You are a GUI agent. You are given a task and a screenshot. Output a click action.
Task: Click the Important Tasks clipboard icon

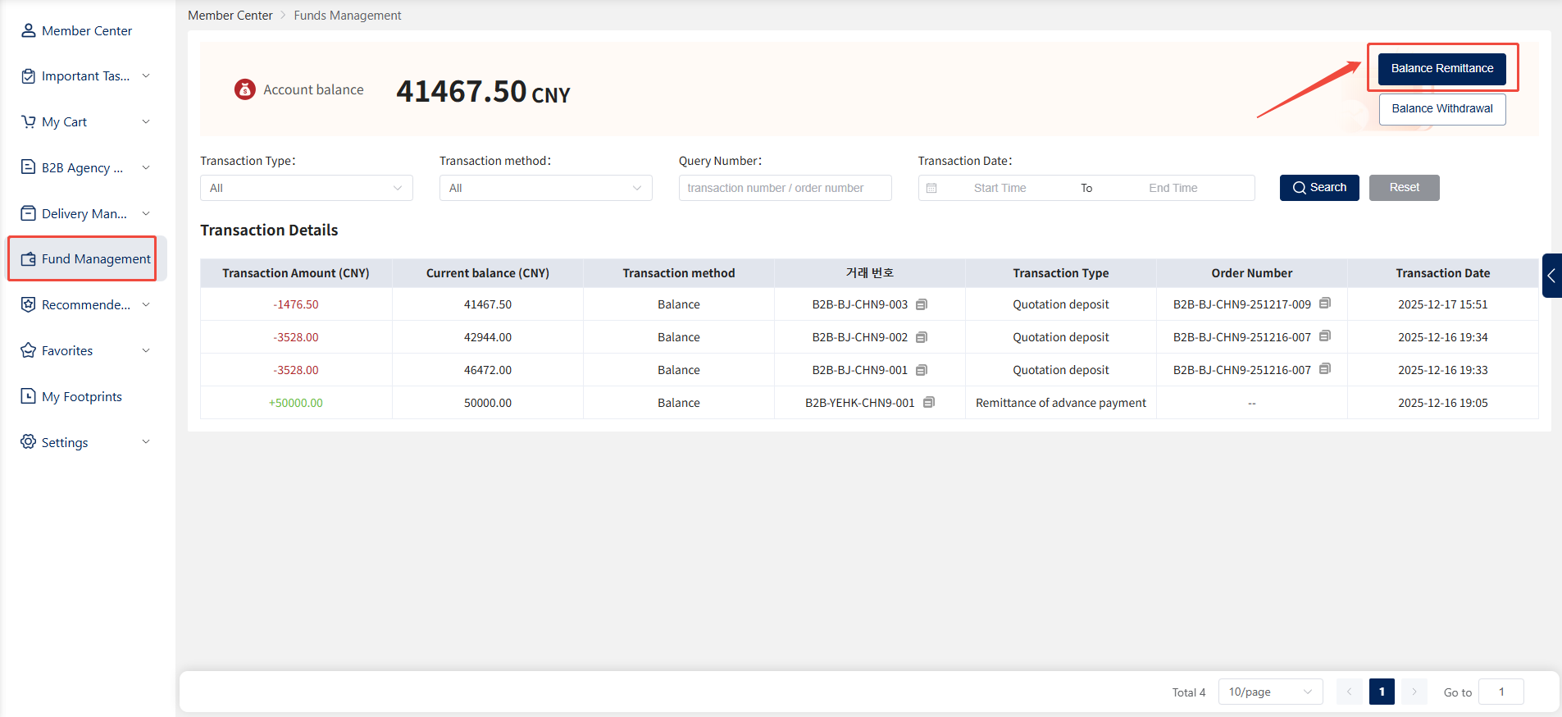tap(28, 76)
